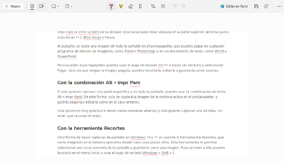
Task: Open the capture shape mode dropdown
Action: (55, 6)
